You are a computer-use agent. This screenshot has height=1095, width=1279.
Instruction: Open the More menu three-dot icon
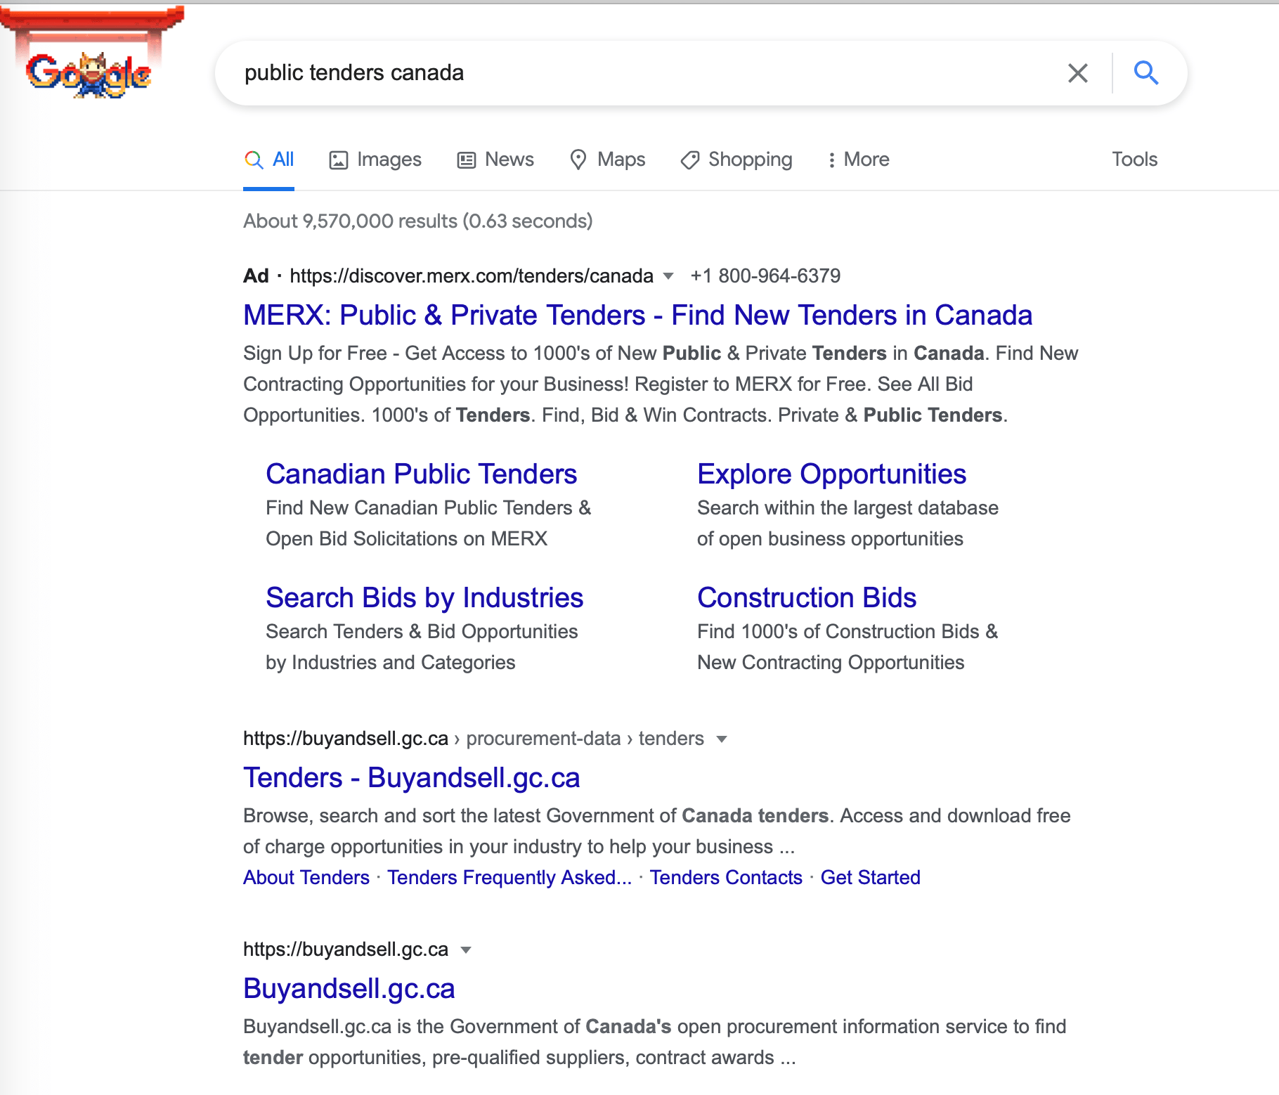[831, 160]
